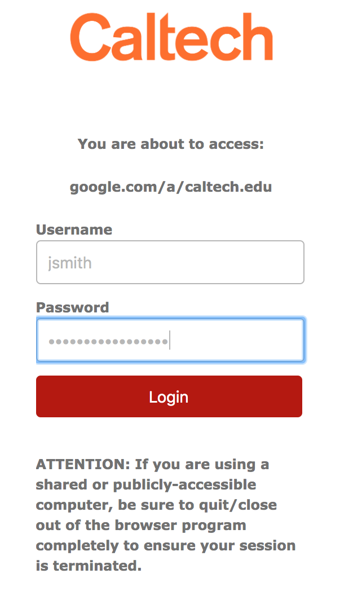Image resolution: width=353 pixels, height=600 pixels.
Task: Click the "You are about to access:" text
Action: (170, 144)
